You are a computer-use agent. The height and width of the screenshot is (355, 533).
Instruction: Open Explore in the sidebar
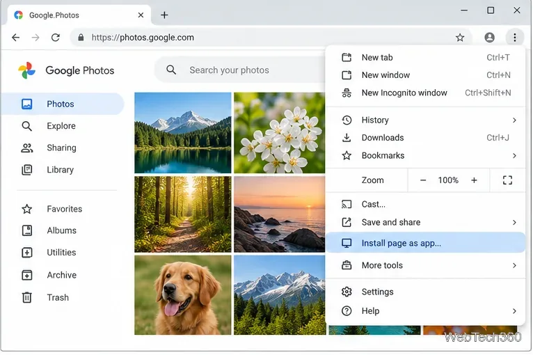[63, 126]
